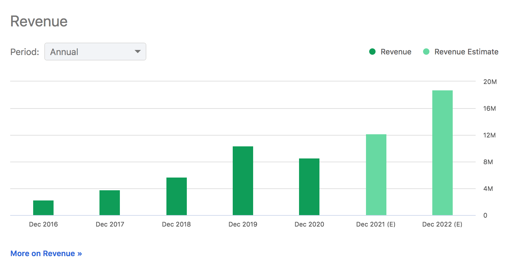Select the Dec 2021 estimate bar
Image resolution: width=512 pixels, height=266 pixels.
(376, 175)
